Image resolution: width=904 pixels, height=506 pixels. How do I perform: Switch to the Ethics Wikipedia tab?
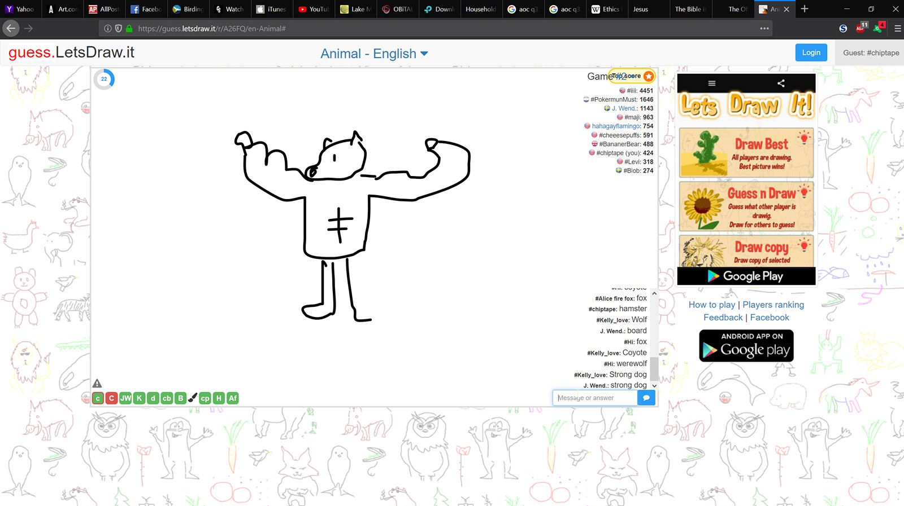pos(606,9)
